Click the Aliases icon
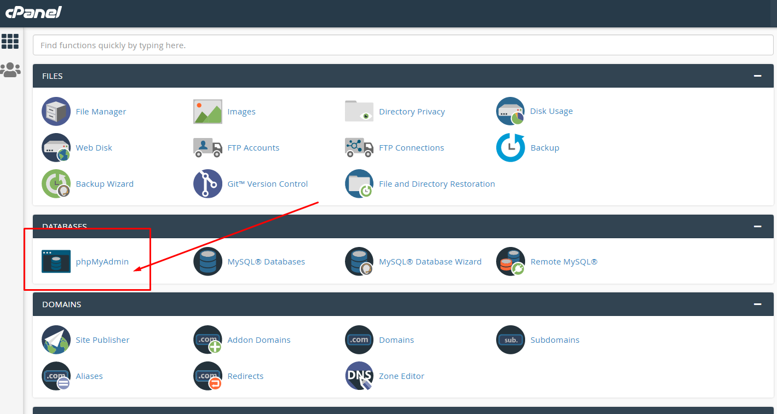This screenshot has width=777, height=414. pos(56,376)
